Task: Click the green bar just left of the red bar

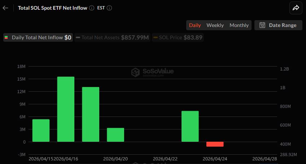Action: click(x=190, y=126)
